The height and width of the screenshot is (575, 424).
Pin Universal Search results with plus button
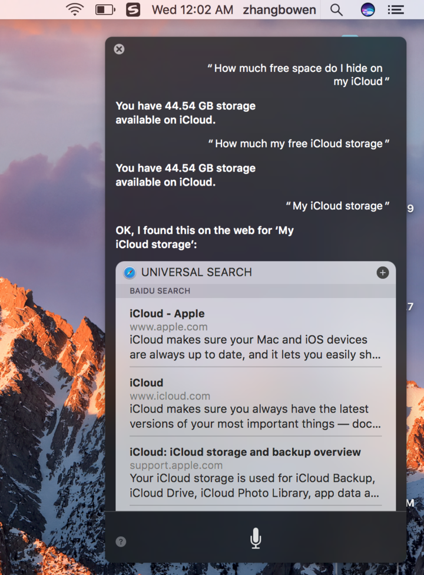point(383,272)
